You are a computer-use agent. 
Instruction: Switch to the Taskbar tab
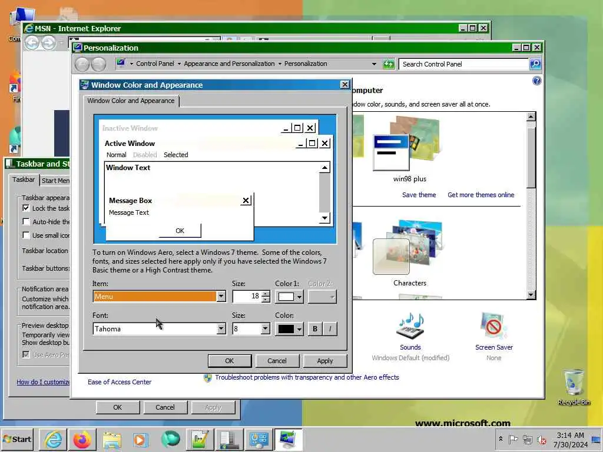(24, 180)
